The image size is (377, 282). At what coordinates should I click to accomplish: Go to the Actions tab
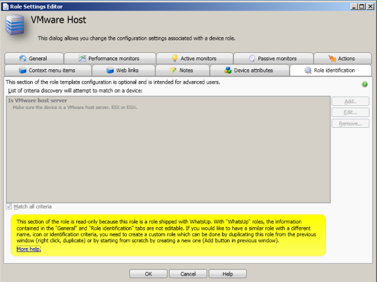click(342, 59)
